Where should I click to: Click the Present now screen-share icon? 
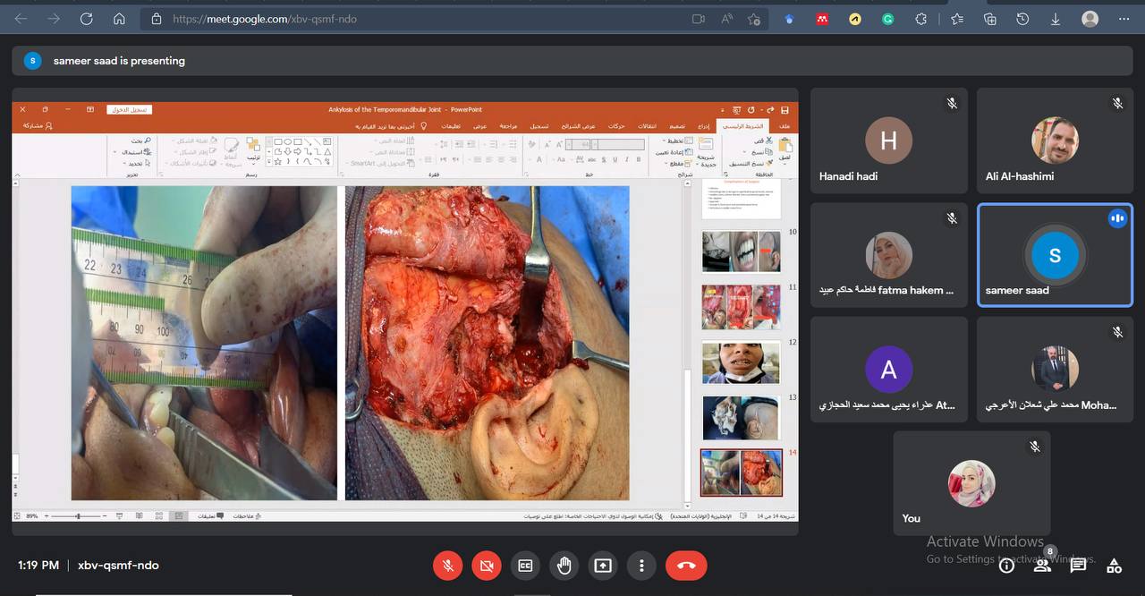(603, 566)
